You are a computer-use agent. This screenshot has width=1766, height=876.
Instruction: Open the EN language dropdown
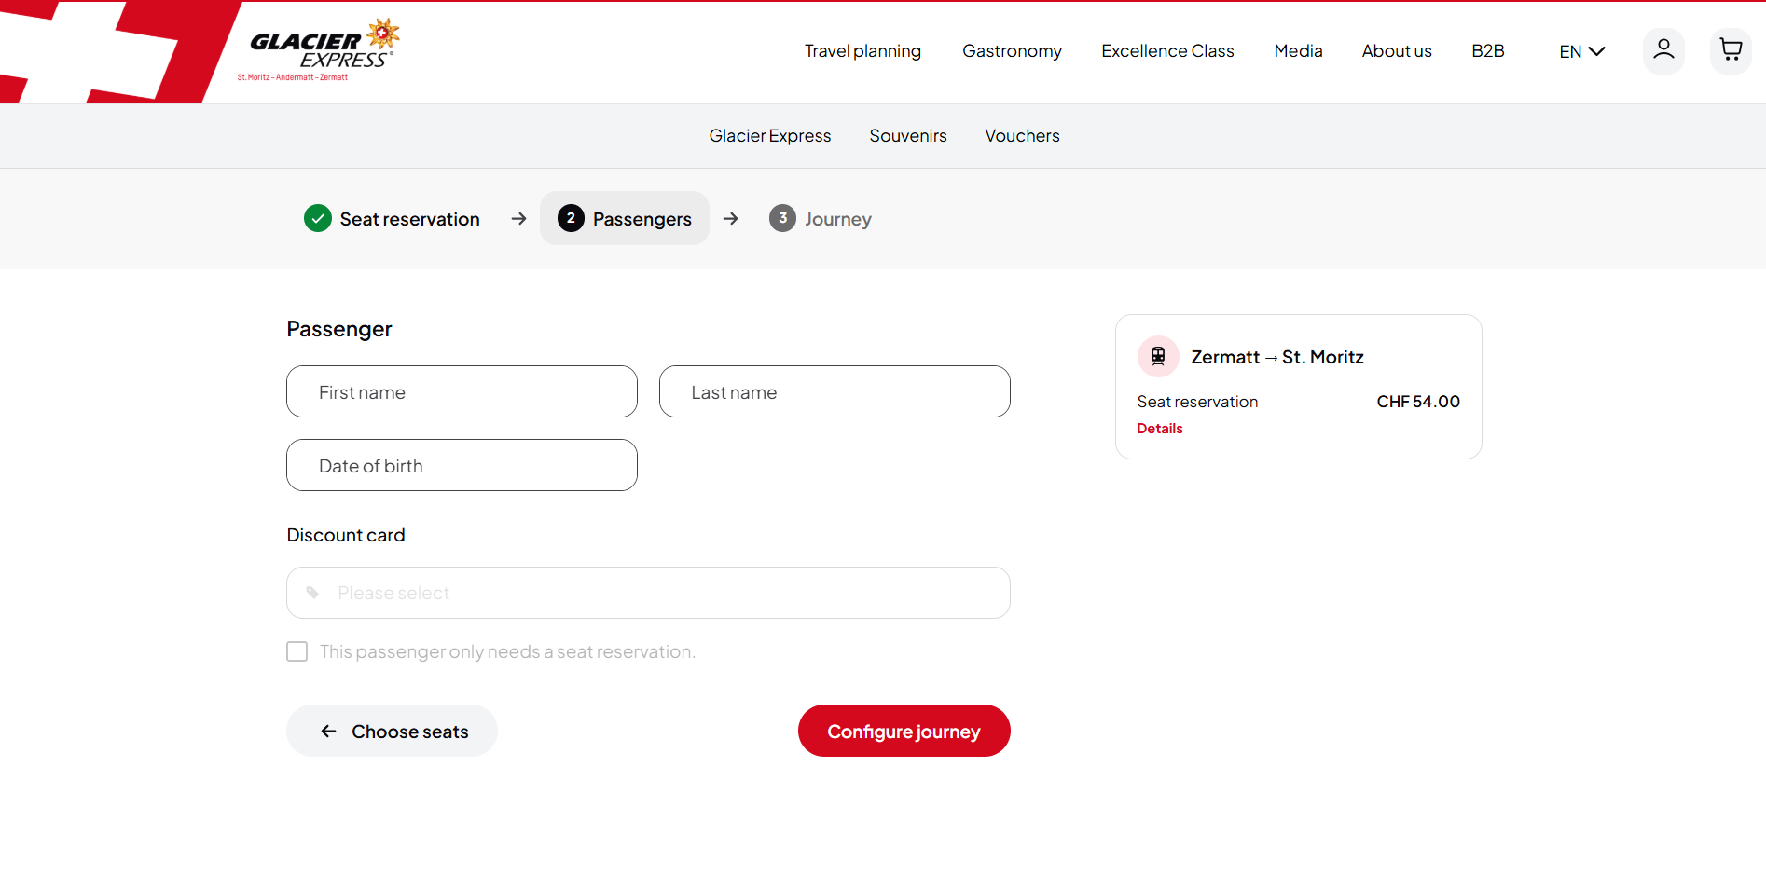(x=1581, y=51)
